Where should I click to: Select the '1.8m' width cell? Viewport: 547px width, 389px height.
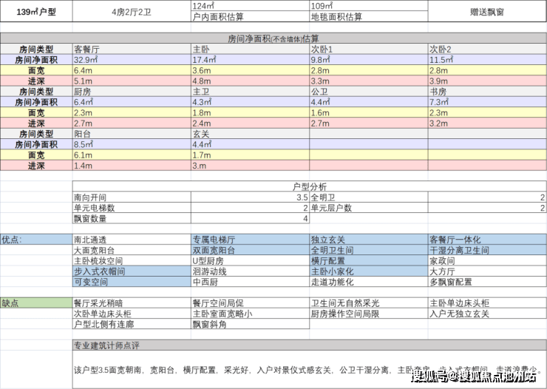[250, 112]
